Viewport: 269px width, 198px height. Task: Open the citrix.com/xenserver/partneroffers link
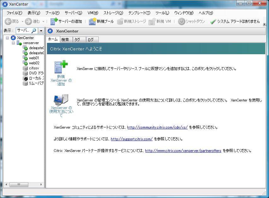(183, 151)
